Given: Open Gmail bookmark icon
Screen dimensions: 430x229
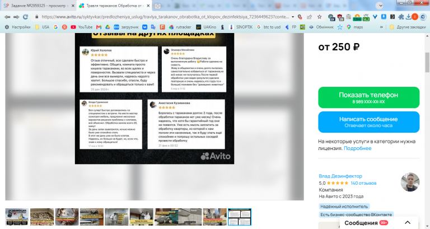Looking at the screenshot, I should [99, 27].
